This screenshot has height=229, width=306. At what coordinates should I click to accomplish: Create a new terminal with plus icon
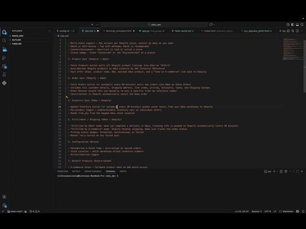point(274,171)
